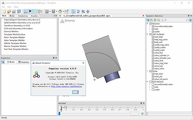Click the green refresh icon in Residual panel
Image resolution: width=193 pixels, height=120 pixels.
coord(142,114)
